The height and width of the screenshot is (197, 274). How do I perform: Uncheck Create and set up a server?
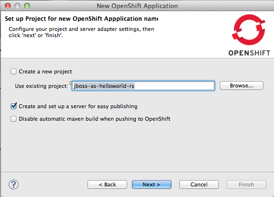pyautogui.click(x=14, y=106)
